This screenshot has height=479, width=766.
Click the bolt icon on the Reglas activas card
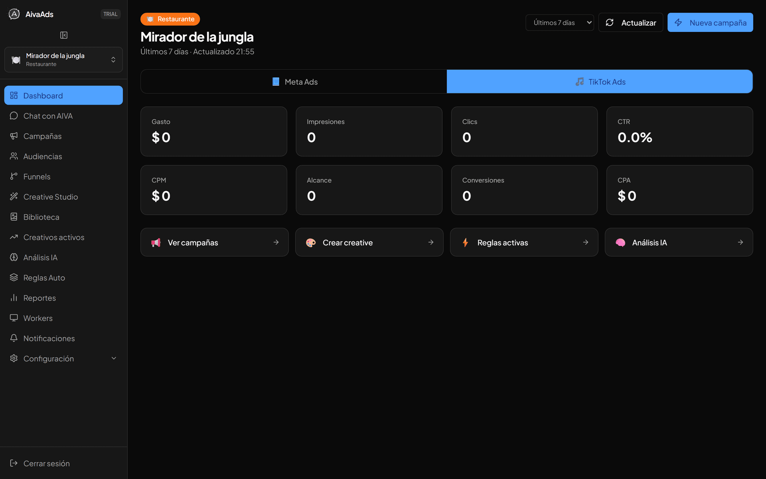(x=466, y=242)
